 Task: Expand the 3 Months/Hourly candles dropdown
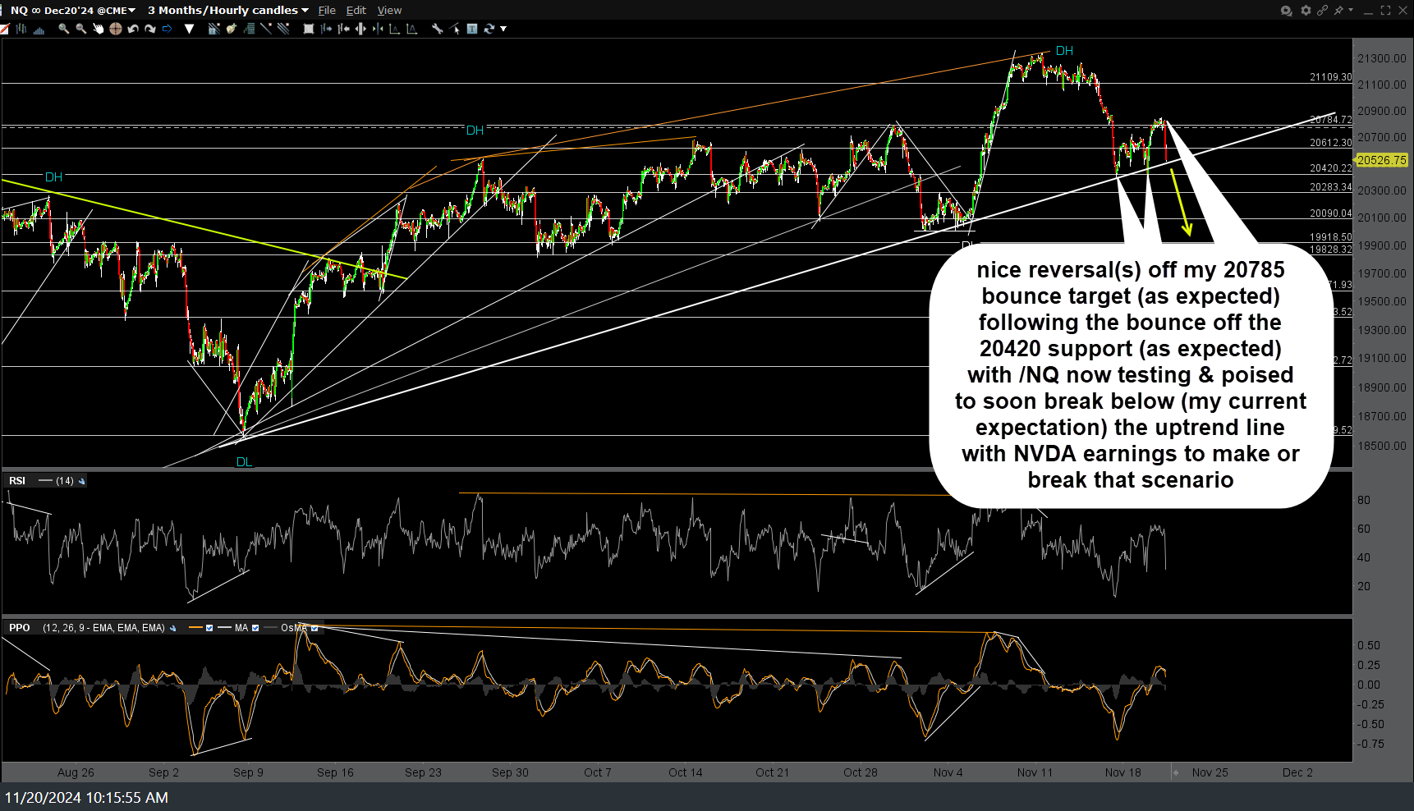click(x=227, y=11)
